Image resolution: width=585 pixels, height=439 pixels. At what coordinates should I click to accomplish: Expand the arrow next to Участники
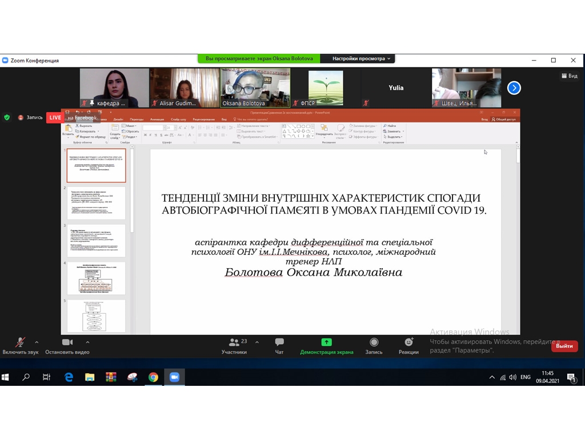click(x=257, y=342)
